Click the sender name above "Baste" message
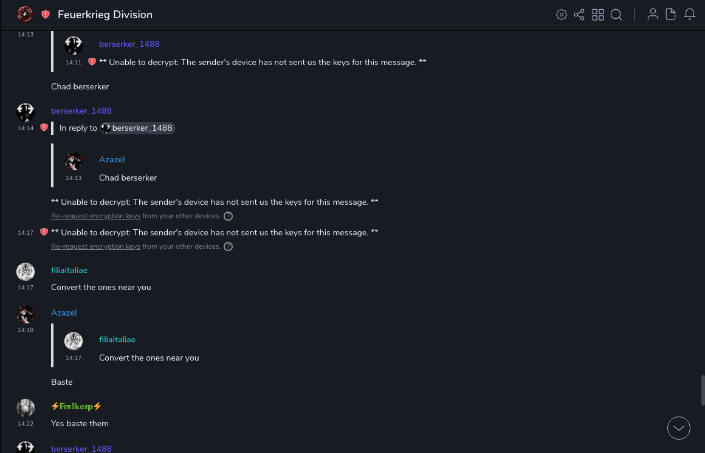The height and width of the screenshot is (453, 705). (x=64, y=313)
